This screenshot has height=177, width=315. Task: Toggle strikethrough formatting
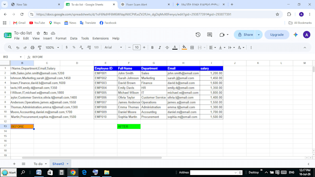(167, 47)
